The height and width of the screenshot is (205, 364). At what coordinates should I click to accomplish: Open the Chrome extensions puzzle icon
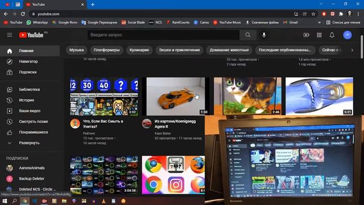coord(341,14)
